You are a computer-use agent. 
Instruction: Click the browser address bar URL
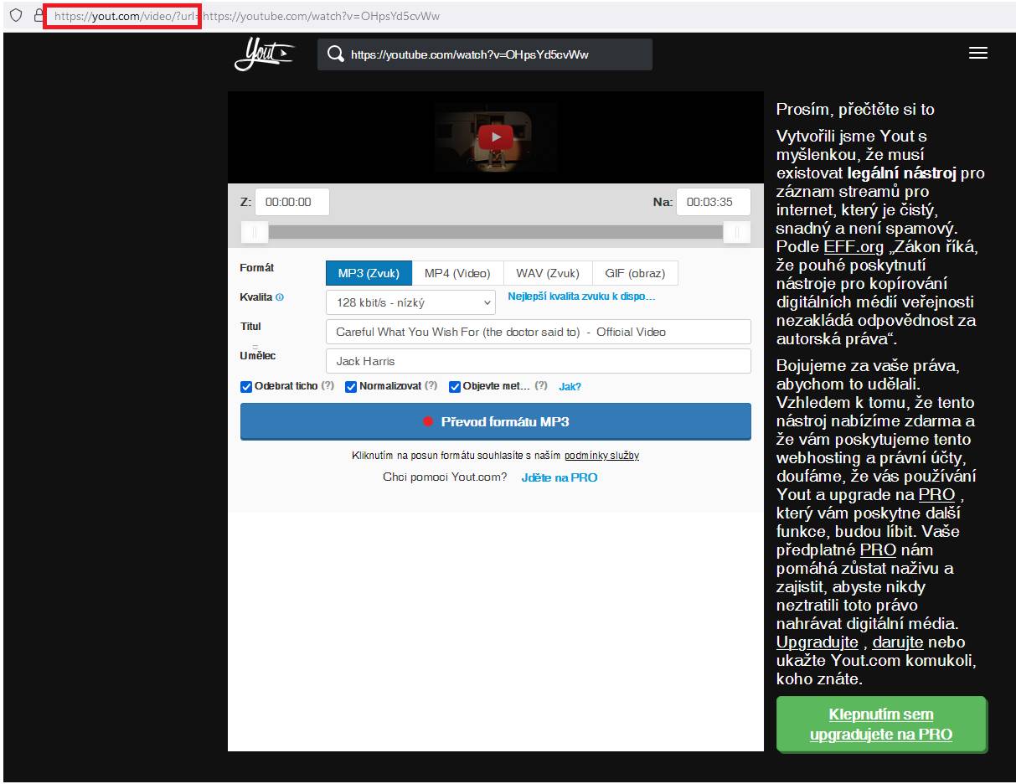pyautogui.click(x=247, y=16)
